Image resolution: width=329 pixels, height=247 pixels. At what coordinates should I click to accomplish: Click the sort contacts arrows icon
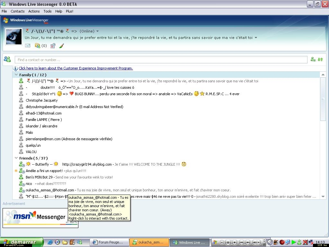tap(320, 59)
